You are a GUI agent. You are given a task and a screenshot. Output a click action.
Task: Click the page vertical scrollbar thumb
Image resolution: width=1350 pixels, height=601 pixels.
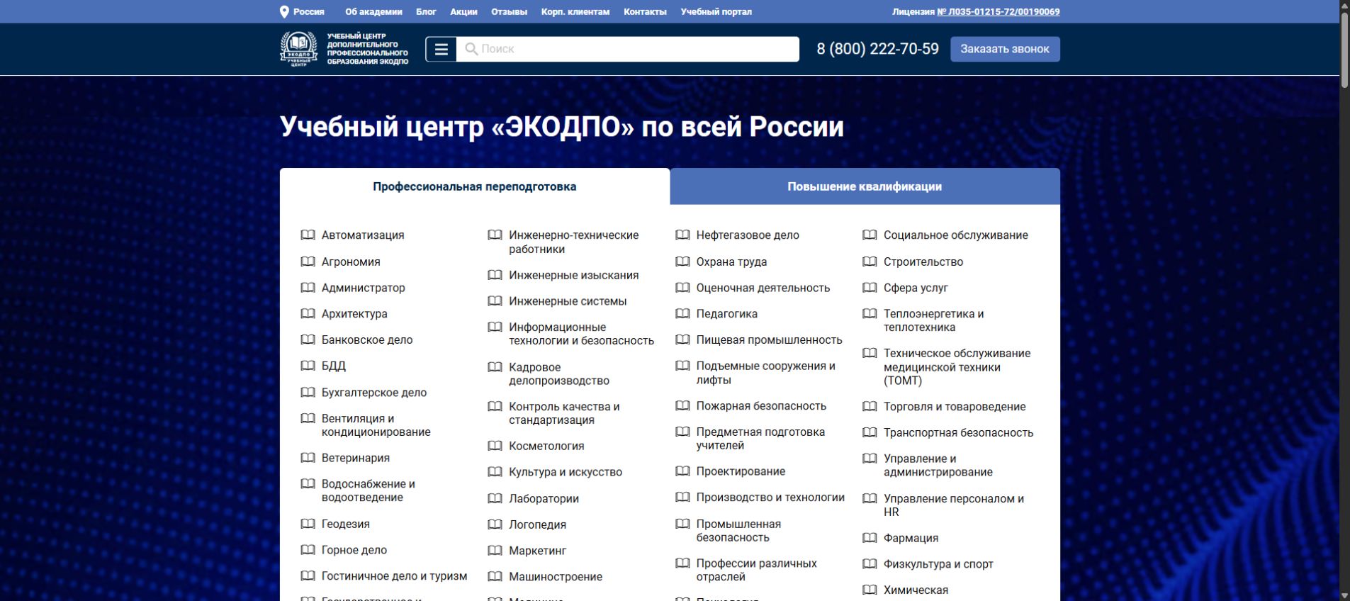1344,50
